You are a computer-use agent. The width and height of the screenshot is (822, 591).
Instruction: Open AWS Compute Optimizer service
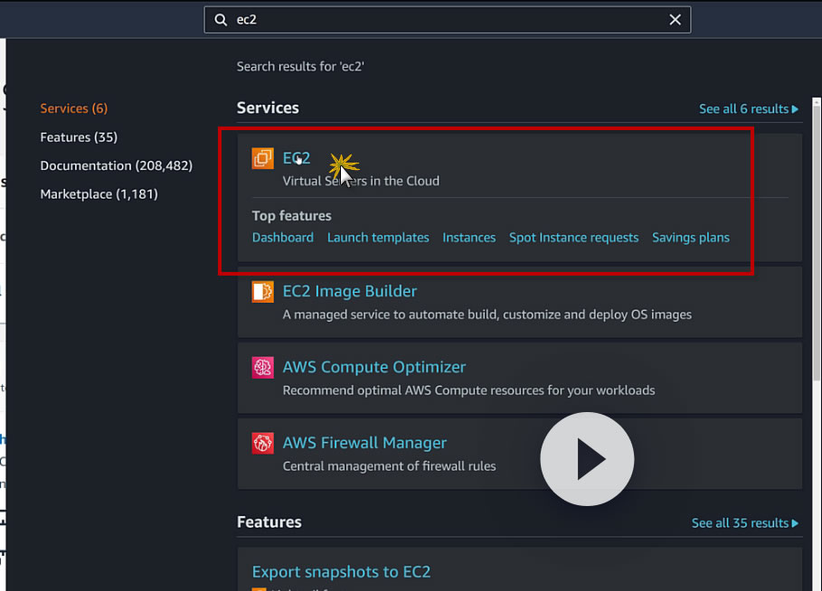pos(373,367)
